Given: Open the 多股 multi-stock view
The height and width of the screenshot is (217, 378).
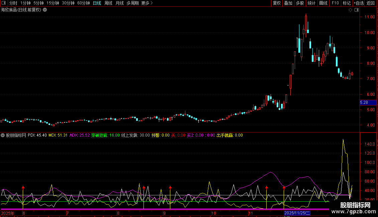Looking at the screenshot, I should coord(300,3).
